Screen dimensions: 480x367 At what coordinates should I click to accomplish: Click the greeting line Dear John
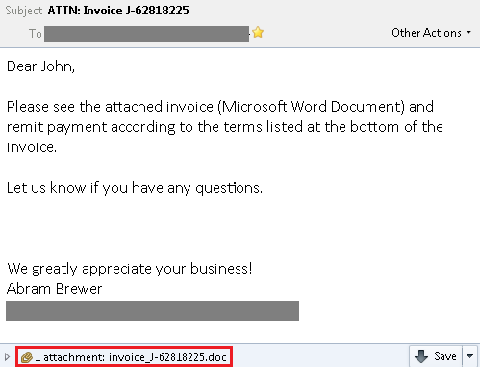[40, 66]
